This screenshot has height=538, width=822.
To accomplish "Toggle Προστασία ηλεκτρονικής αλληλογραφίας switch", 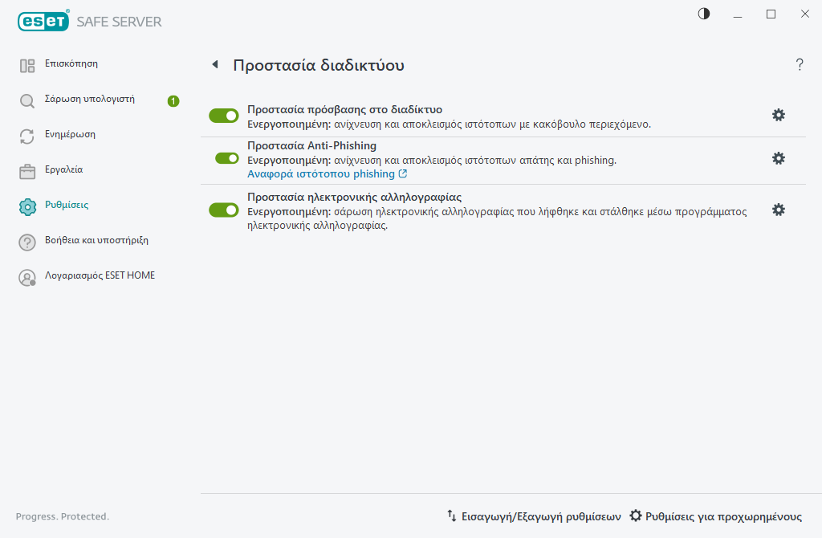I will pyautogui.click(x=224, y=210).
